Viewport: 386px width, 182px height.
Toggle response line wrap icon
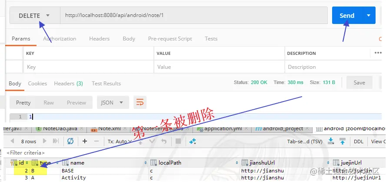pyautogui.click(x=140, y=102)
